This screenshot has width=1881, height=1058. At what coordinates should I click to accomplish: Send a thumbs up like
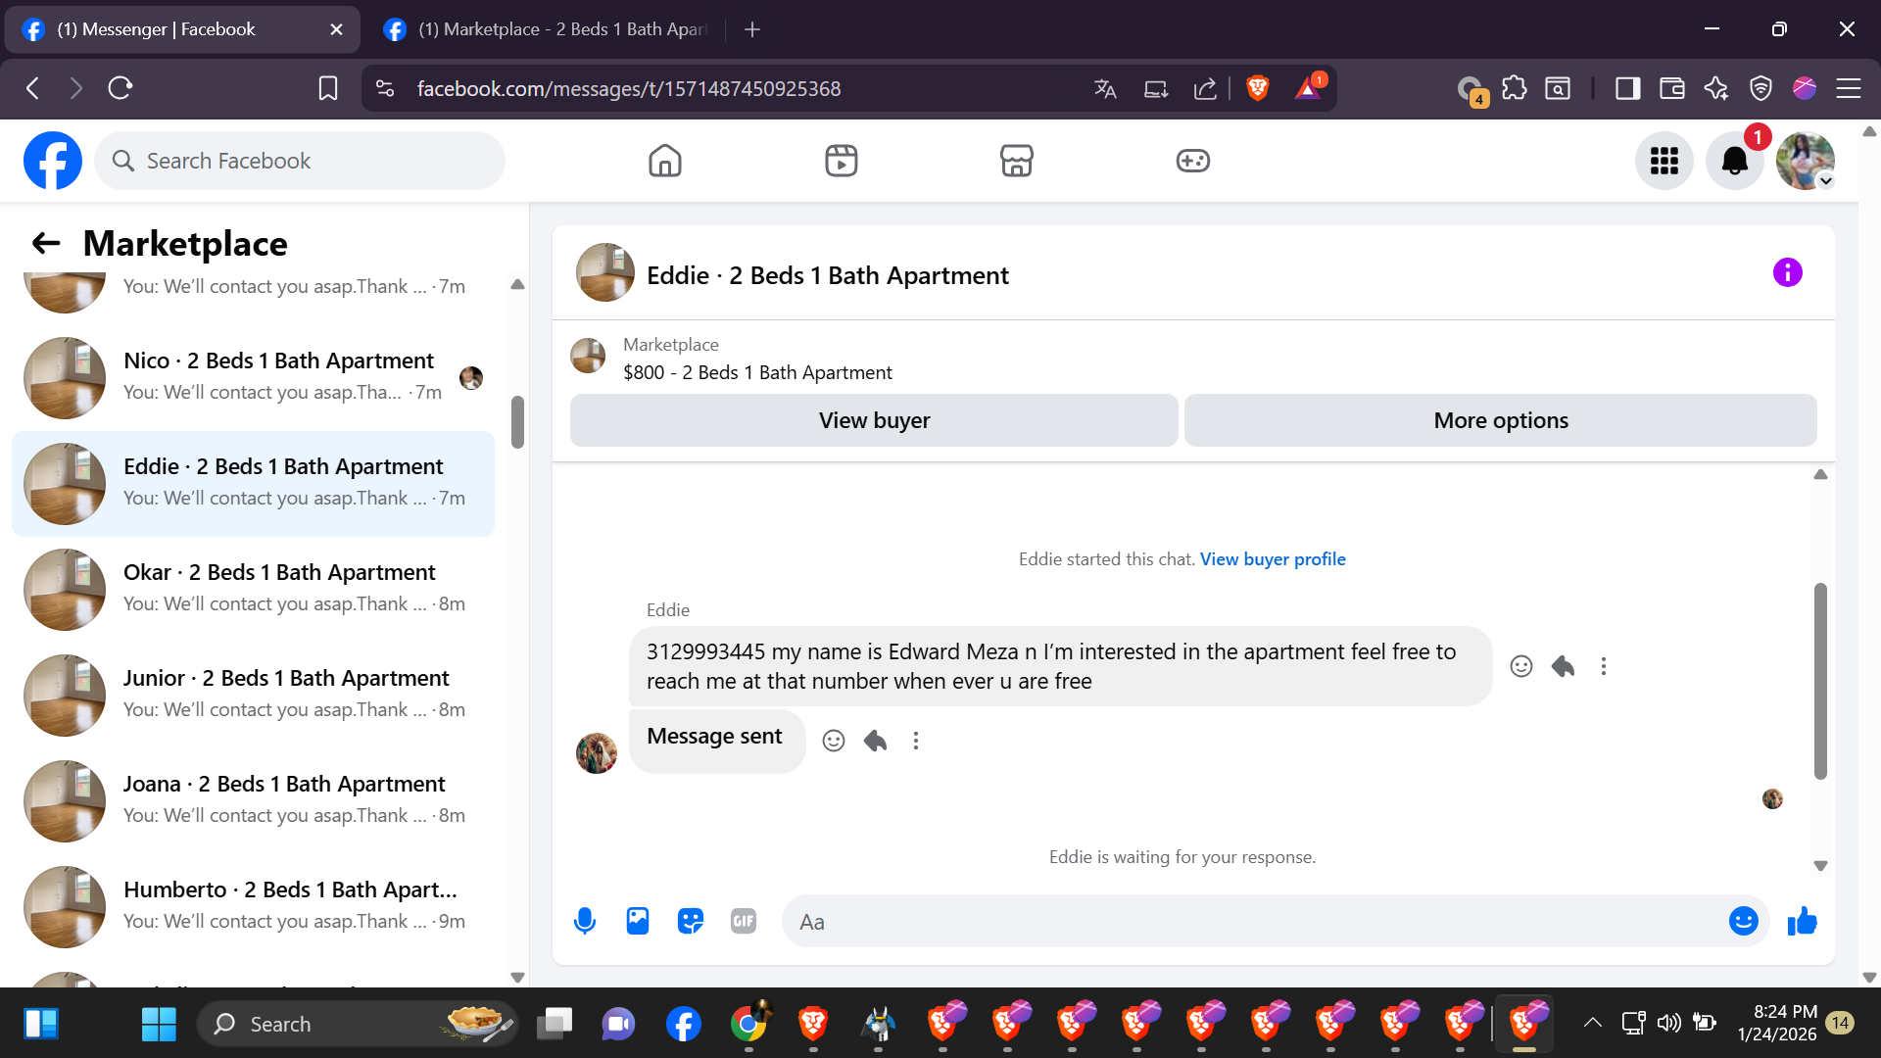click(1802, 921)
